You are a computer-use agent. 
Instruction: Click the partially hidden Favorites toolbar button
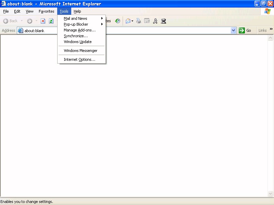click(x=108, y=21)
